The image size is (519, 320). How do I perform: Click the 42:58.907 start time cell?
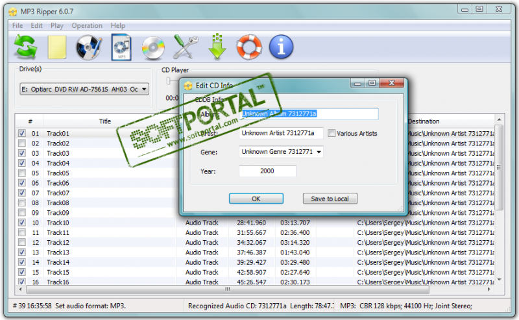point(251,273)
